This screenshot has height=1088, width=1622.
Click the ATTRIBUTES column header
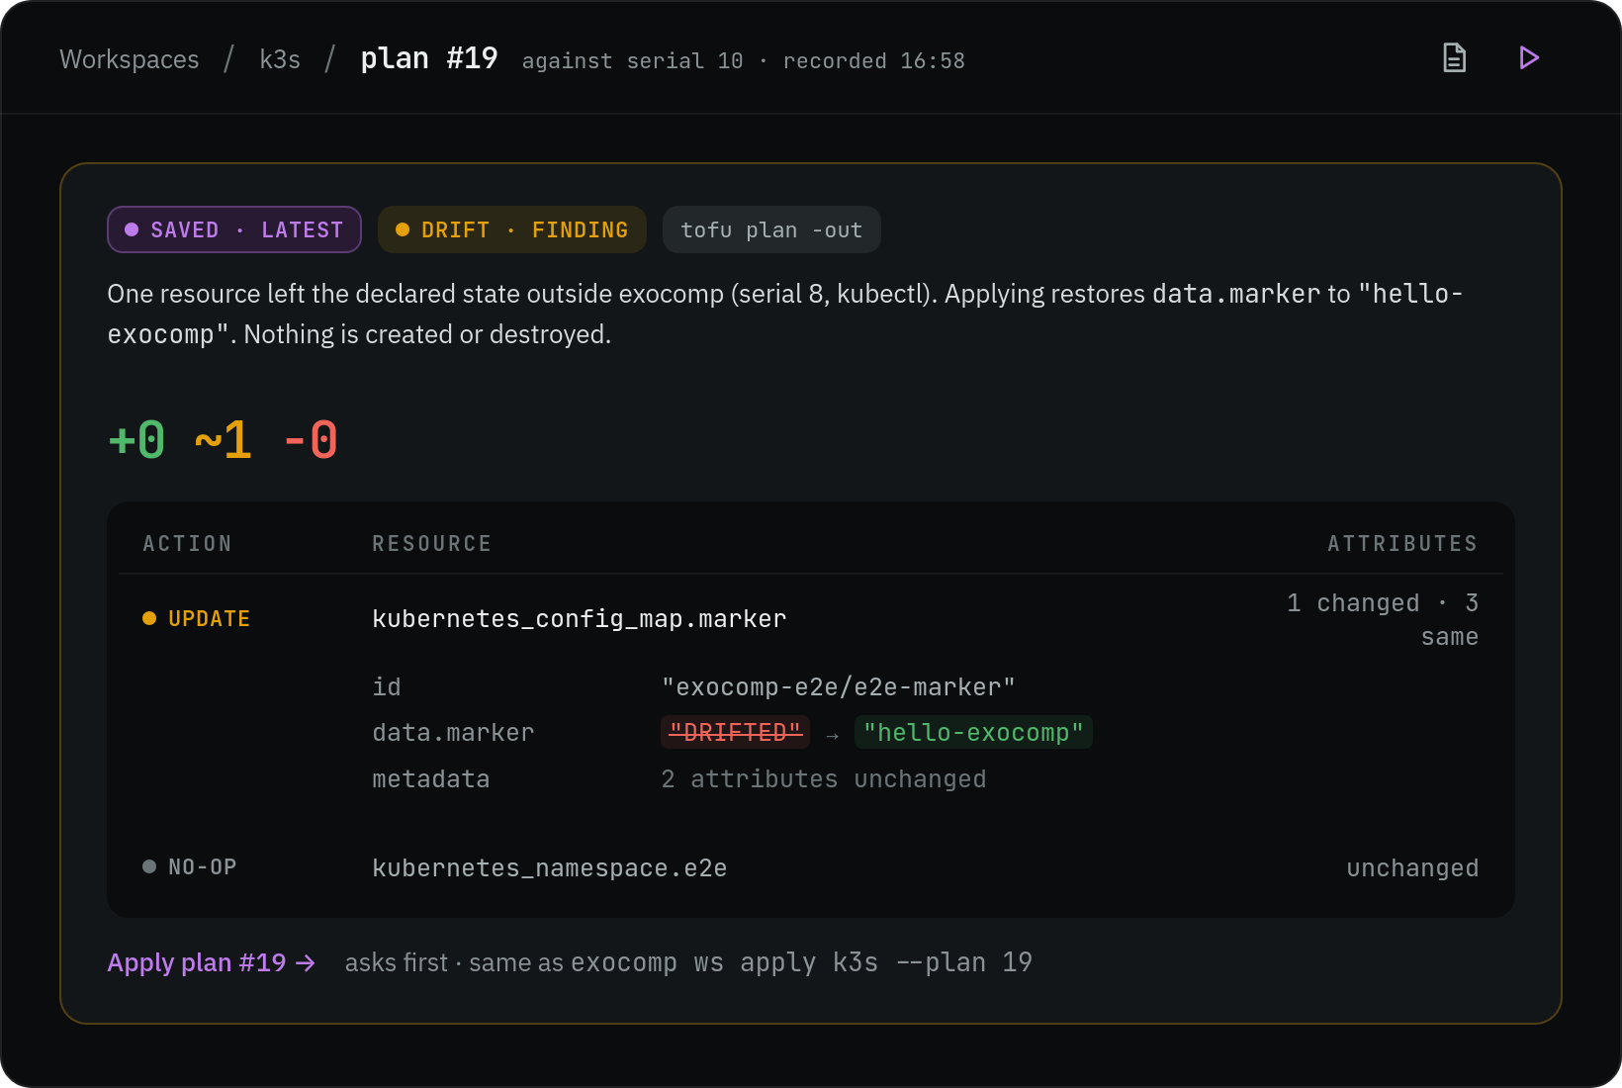click(x=1402, y=543)
